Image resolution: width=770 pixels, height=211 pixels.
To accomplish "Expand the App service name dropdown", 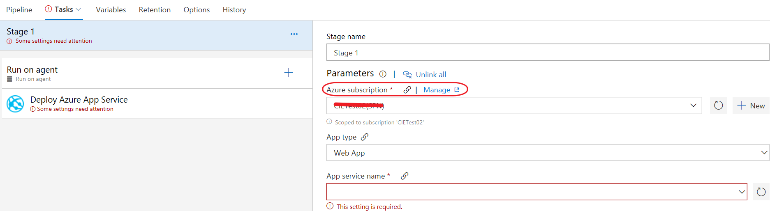I will coord(742,192).
